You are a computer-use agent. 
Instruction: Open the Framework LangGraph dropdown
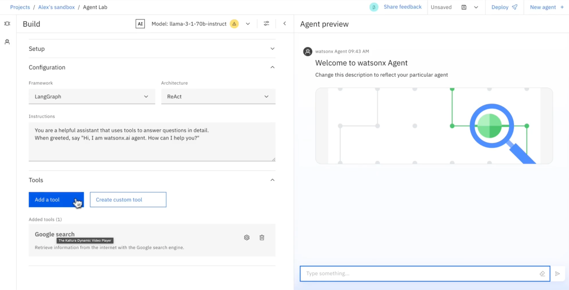[x=92, y=96]
